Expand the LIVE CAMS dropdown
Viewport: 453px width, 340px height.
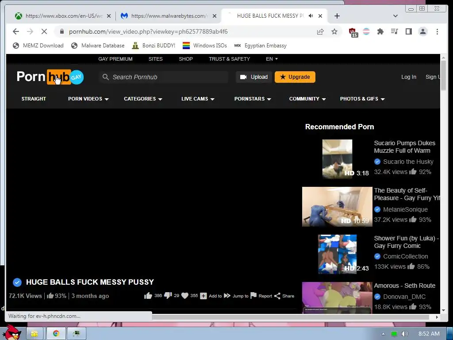tap(198, 99)
